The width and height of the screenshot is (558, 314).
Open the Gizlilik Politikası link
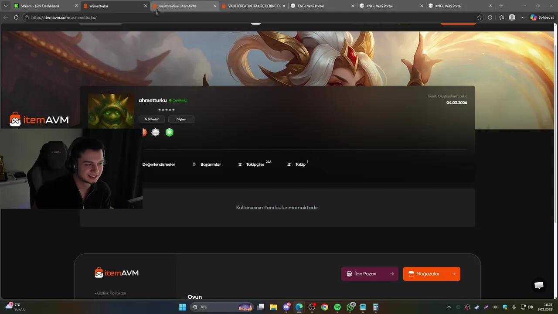(x=110, y=293)
